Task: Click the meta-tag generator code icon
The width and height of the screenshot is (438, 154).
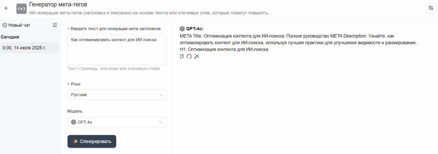Action: pyautogui.click(x=22, y=8)
